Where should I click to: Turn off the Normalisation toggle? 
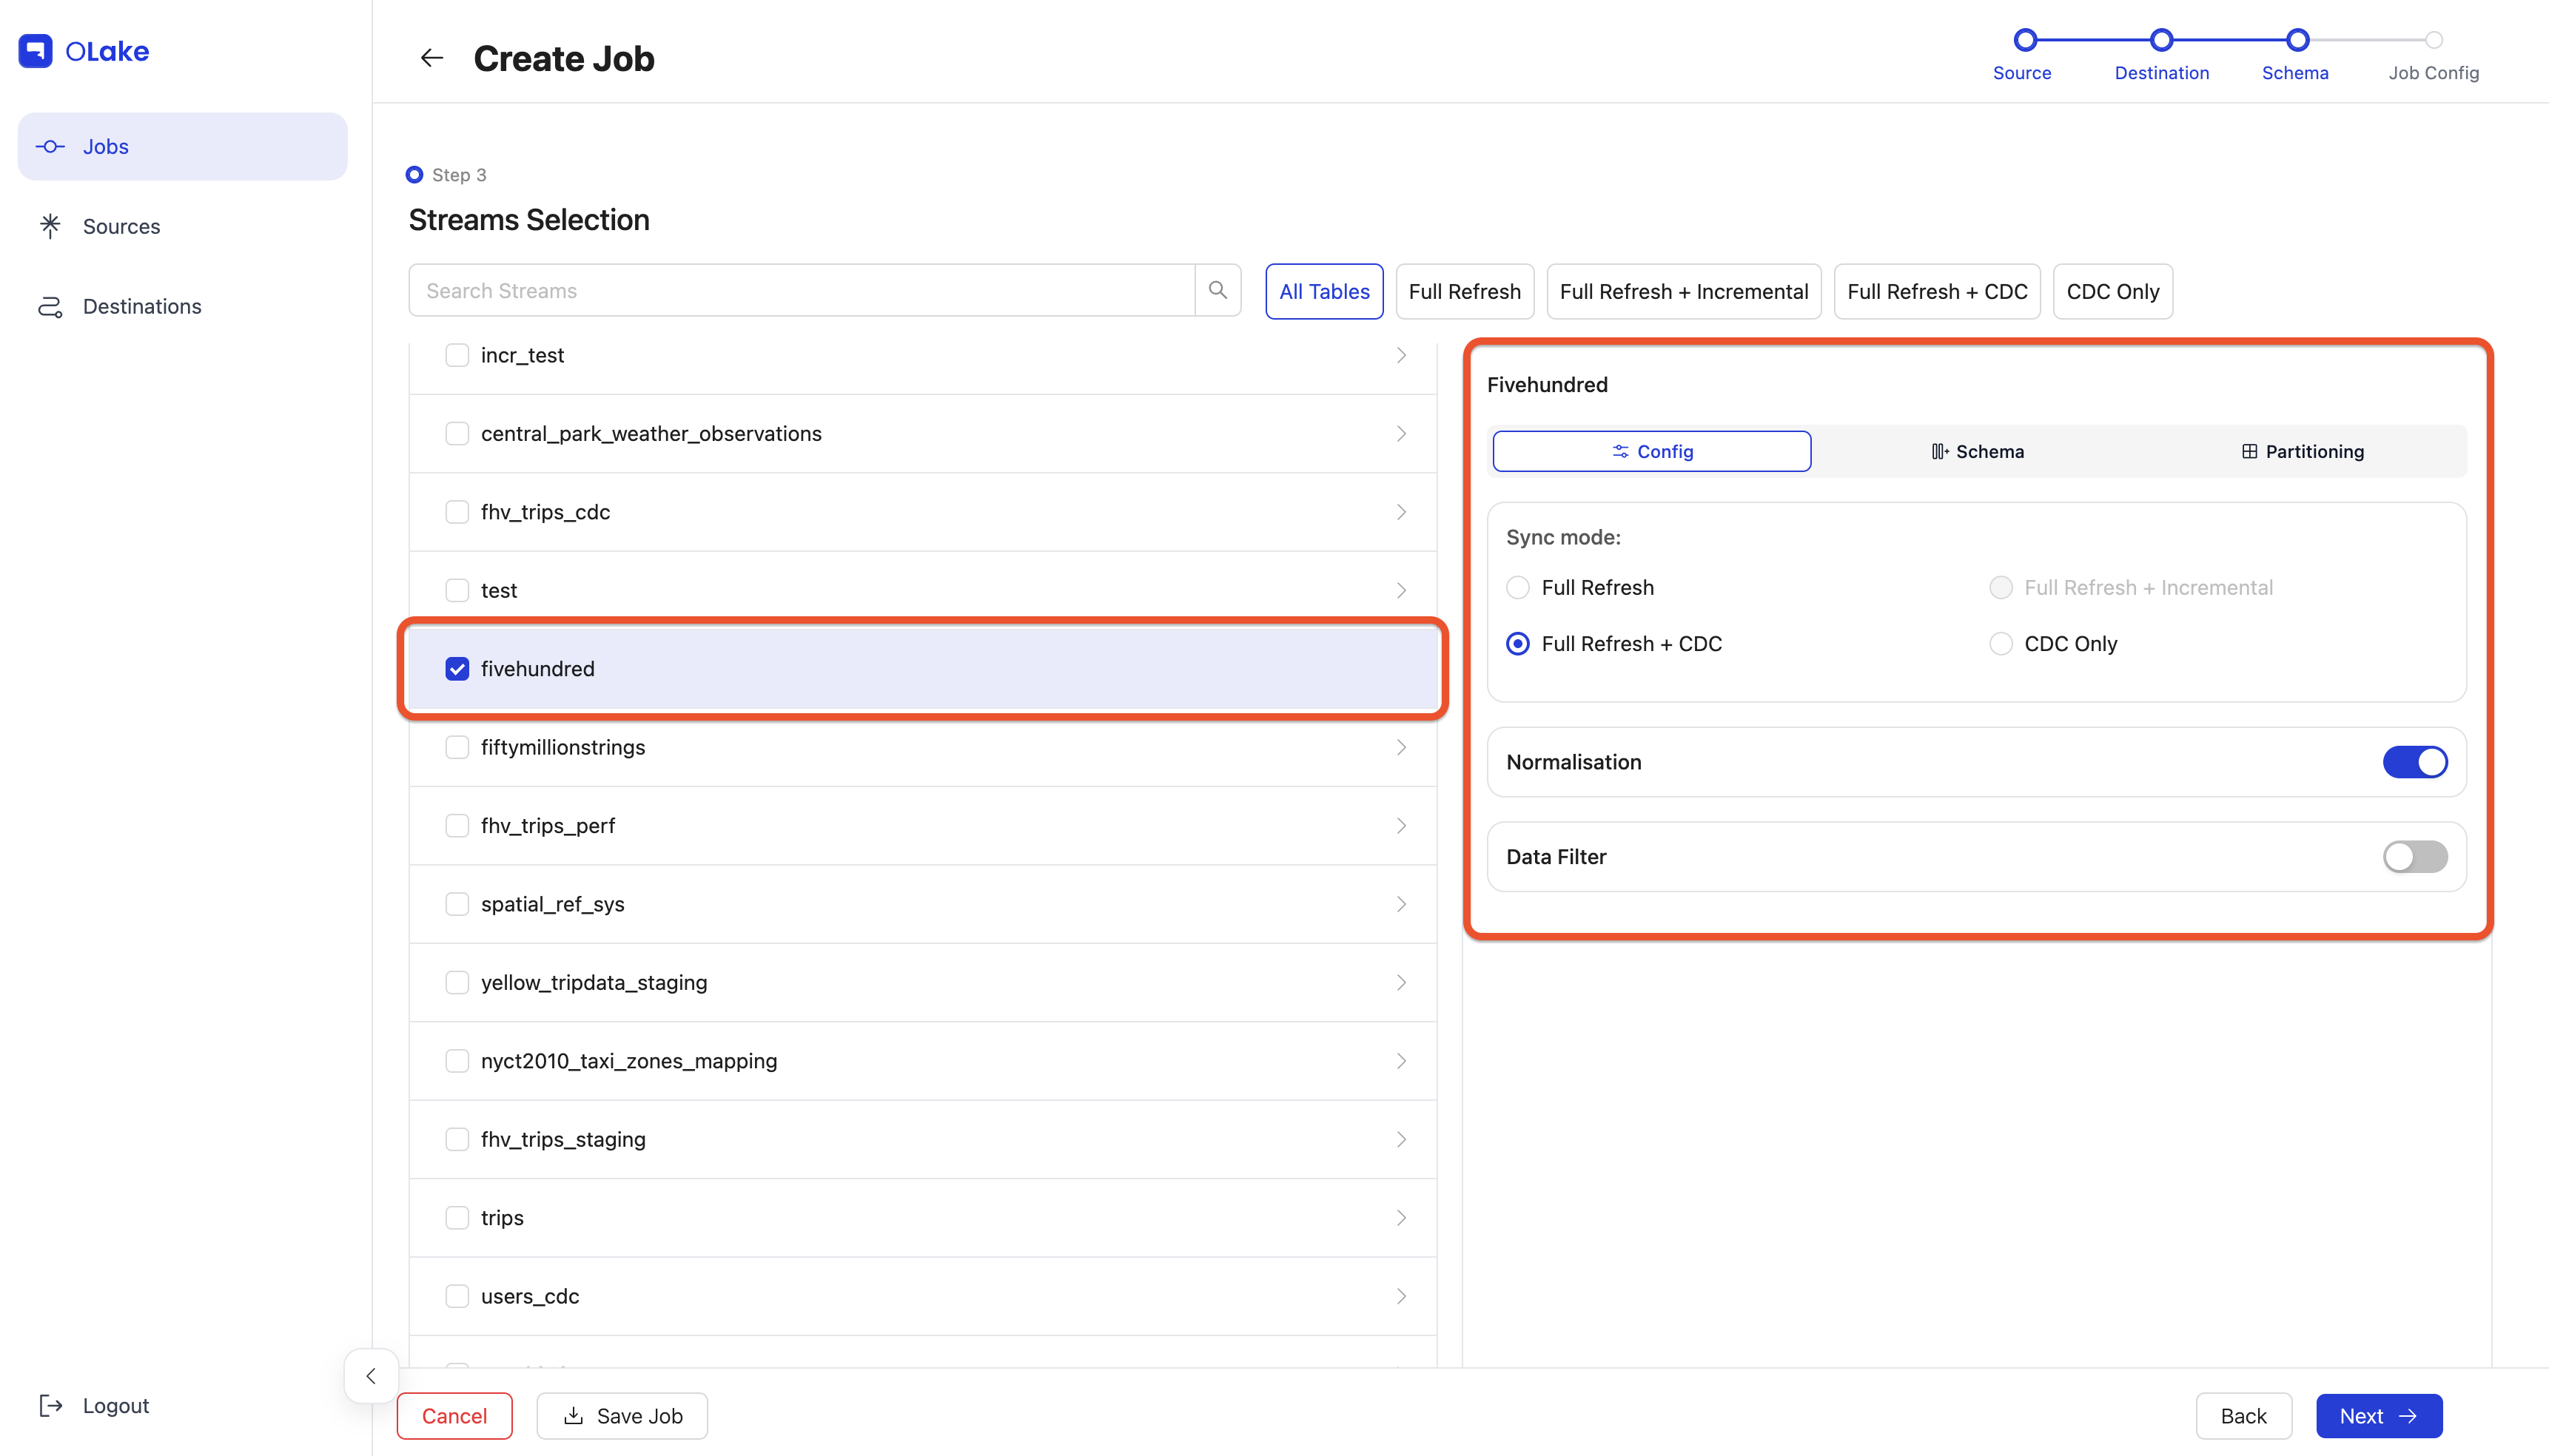tap(2415, 762)
